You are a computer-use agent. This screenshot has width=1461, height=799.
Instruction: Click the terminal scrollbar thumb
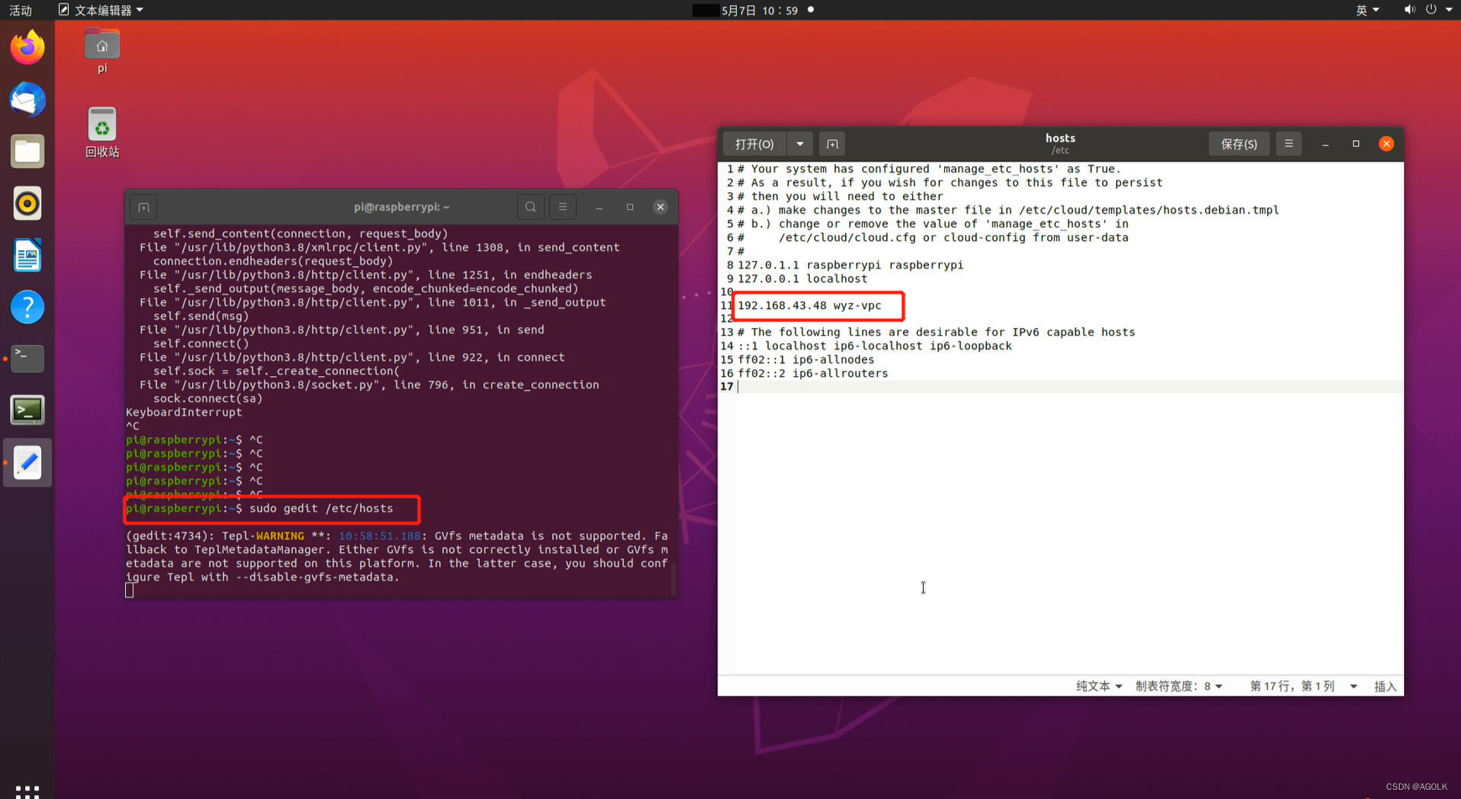[673, 578]
